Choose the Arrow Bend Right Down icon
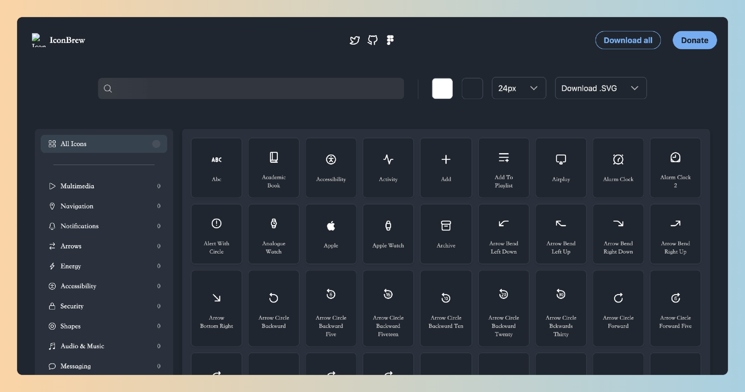 pyautogui.click(x=618, y=234)
